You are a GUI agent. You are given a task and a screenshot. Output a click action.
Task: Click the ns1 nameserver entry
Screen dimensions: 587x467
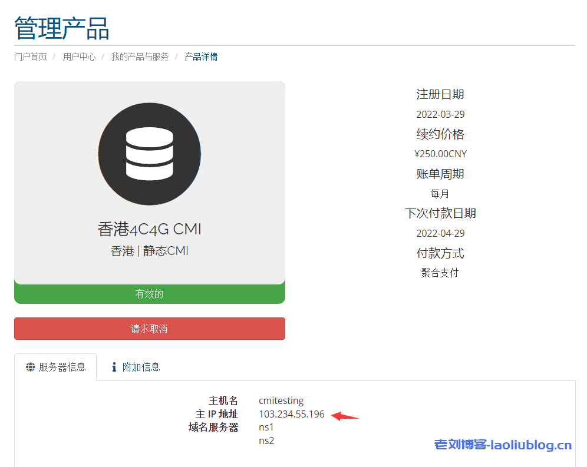[x=266, y=427]
